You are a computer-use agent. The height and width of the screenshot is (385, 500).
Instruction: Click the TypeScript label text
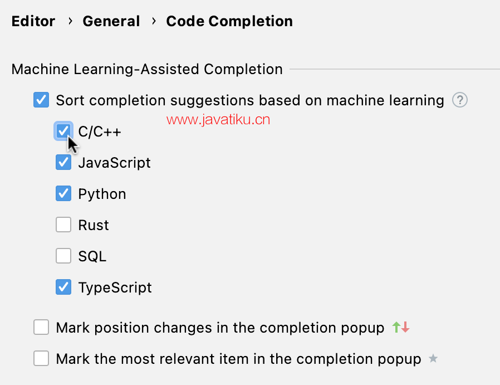point(115,287)
